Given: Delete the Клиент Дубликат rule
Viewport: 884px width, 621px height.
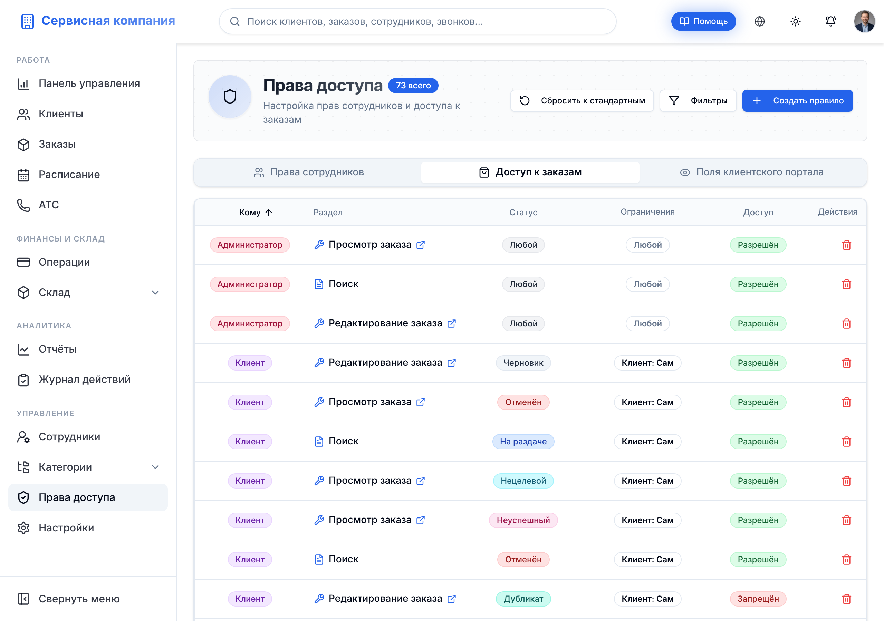Looking at the screenshot, I should tap(846, 599).
